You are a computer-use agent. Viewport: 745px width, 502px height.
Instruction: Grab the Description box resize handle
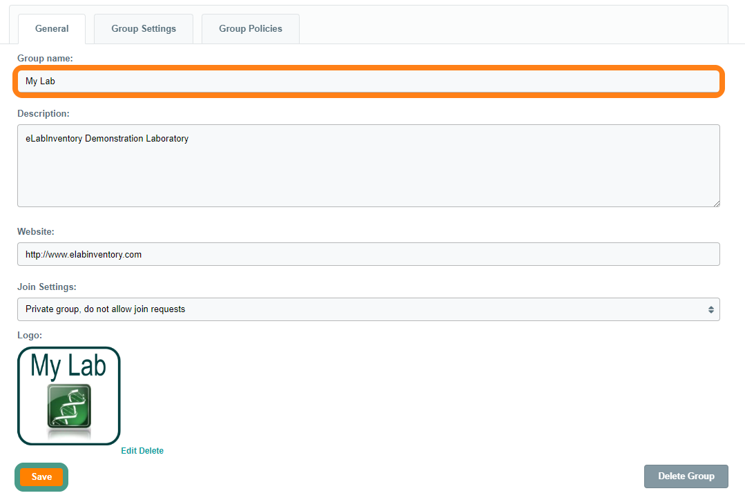(x=716, y=203)
